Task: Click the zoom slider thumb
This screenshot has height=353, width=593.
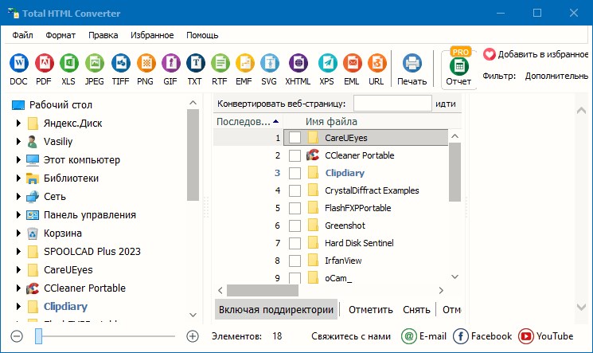Action: [38, 336]
